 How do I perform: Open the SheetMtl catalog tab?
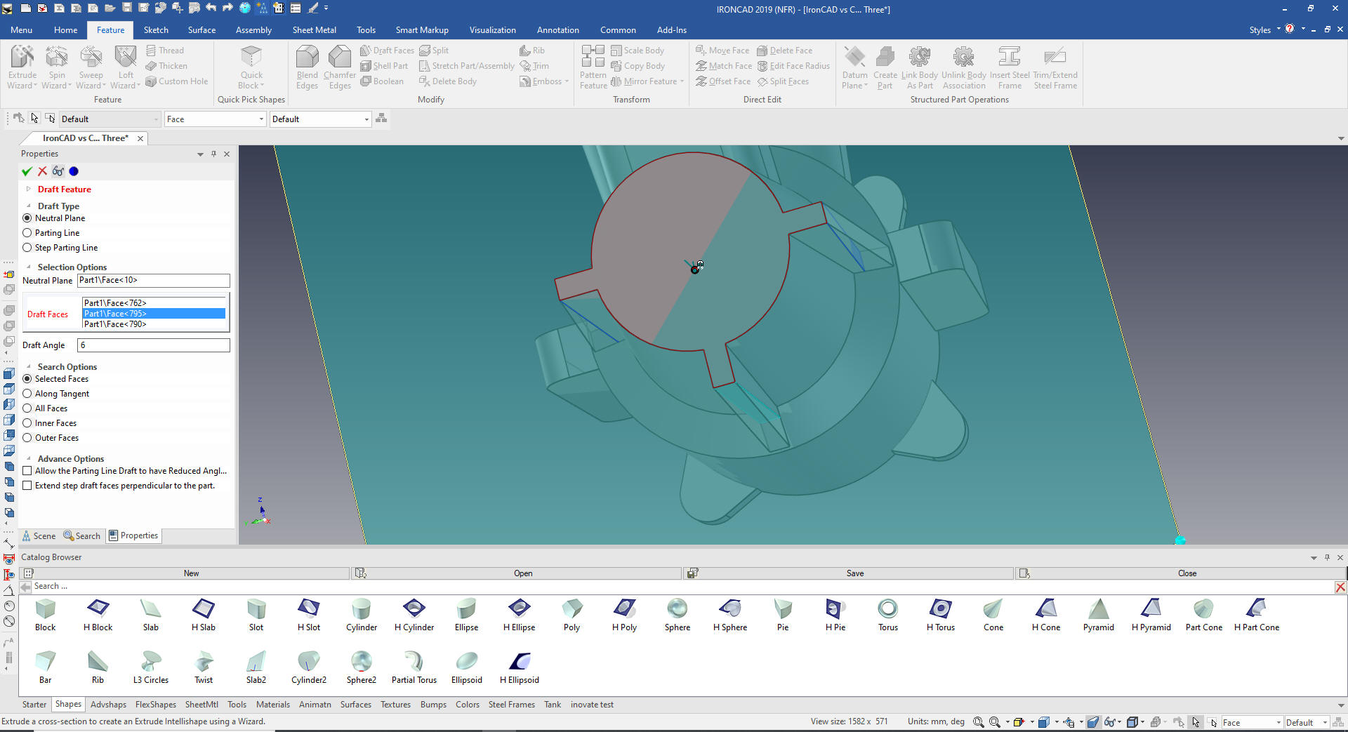tap(201, 705)
